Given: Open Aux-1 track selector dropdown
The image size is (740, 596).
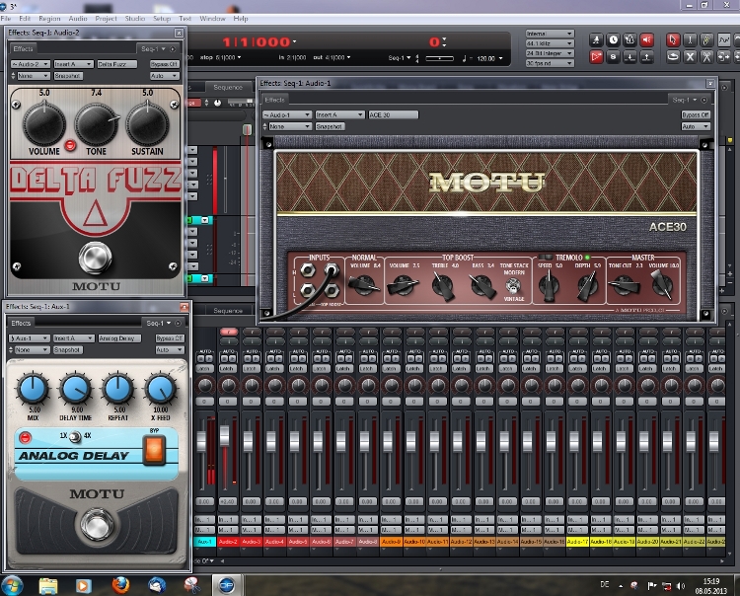Looking at the screenshot, I should click(30, 338).
